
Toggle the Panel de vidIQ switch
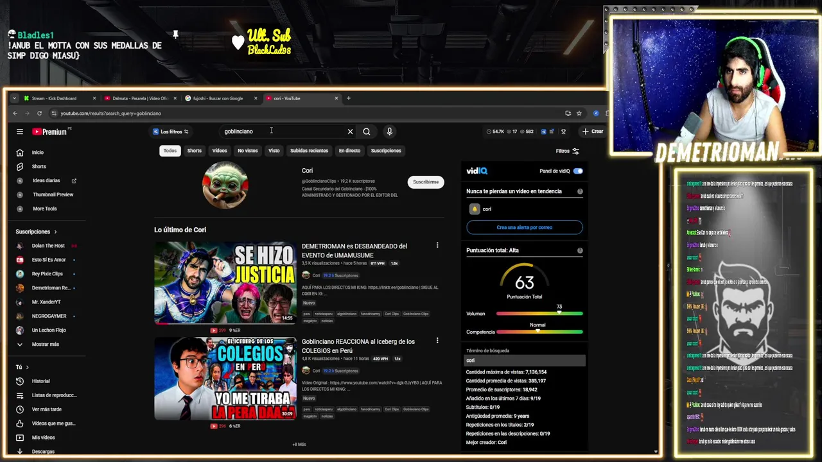click(578, 171)
